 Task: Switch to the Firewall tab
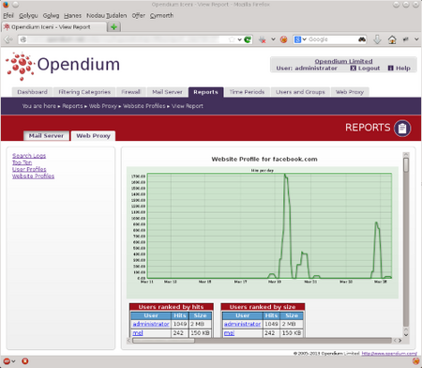(131, 92)
